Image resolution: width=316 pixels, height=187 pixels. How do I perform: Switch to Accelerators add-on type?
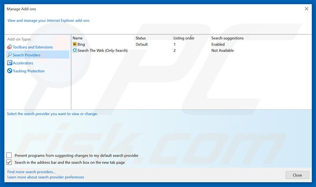[23, 63]
